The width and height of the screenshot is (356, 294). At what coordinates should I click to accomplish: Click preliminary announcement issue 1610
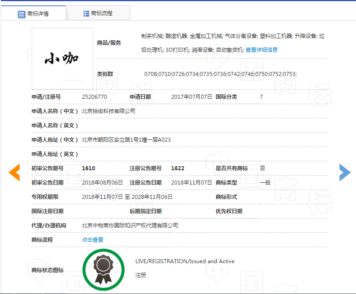coord(88,168)
